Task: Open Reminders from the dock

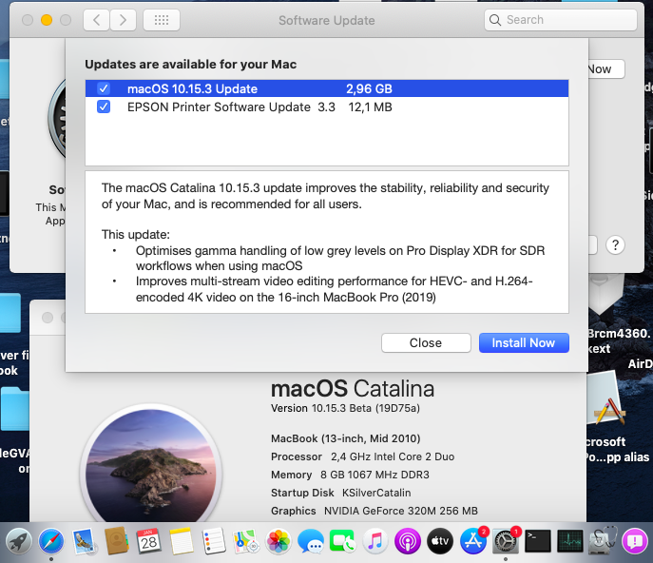Action: [x=214, y=541]
